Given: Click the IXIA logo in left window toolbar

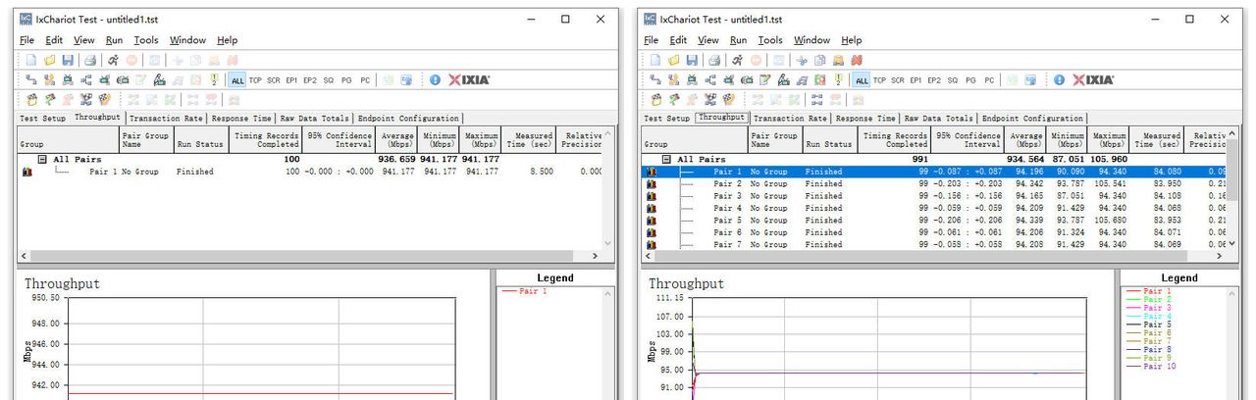Looking at the screenshot, I should click(469, 80).
